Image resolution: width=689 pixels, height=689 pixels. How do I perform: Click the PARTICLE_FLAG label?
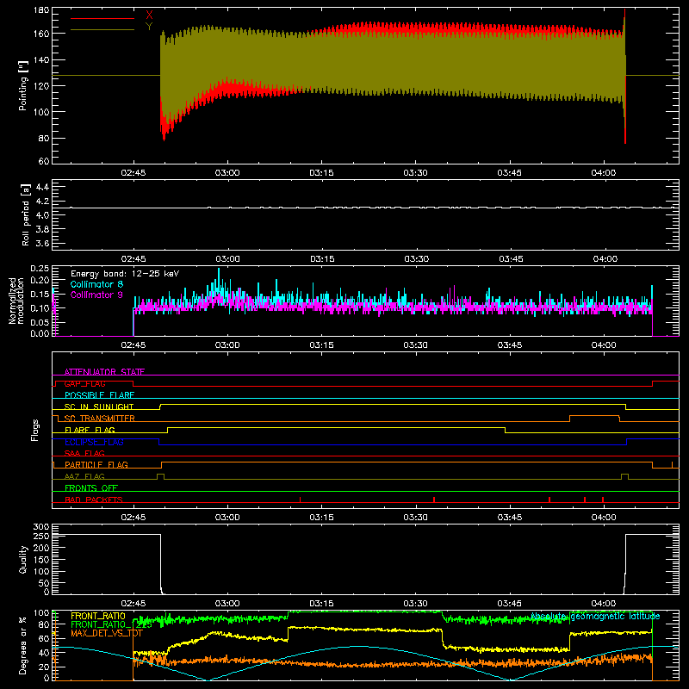pos(96,464)
